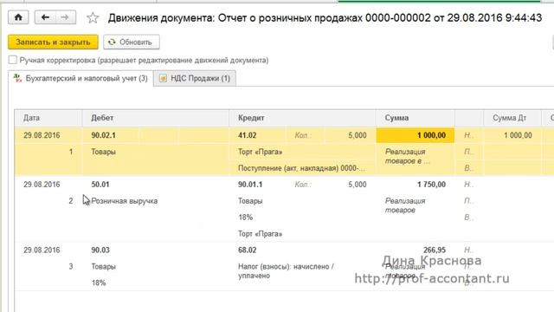This screenshot has height=312, width=554.
Task: Refresh movements with 'Обновить' button
Action: tap(132, 42)
